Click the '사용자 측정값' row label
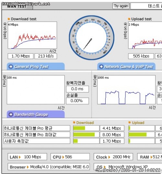Viewport: 162px width, 174px height. tap(37, 141)
